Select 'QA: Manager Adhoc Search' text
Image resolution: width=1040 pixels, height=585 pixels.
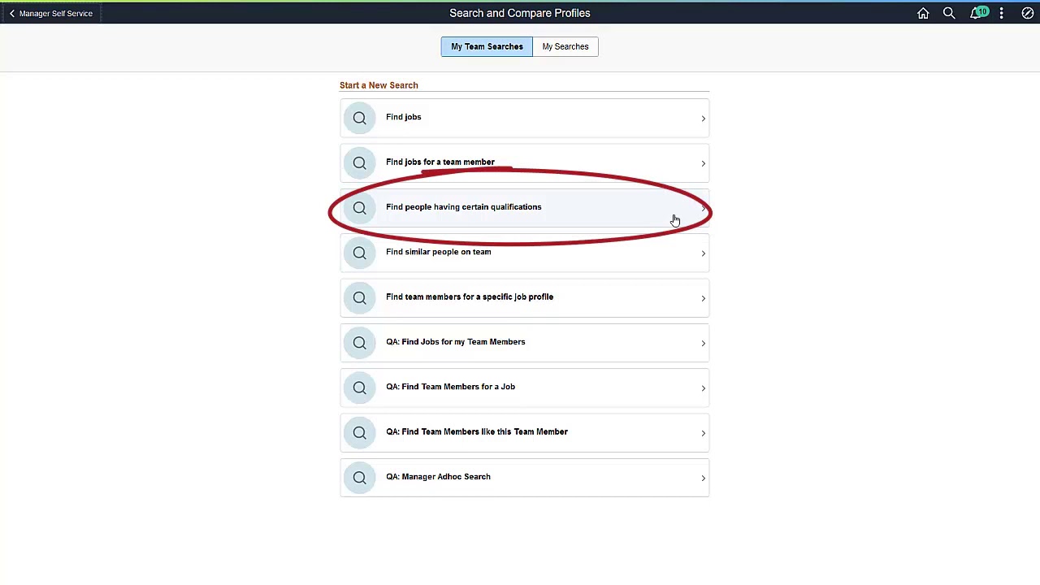(439, 477)
